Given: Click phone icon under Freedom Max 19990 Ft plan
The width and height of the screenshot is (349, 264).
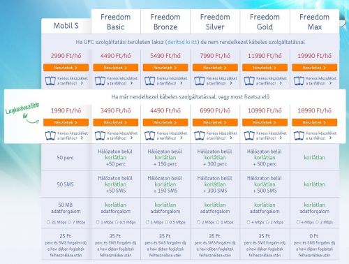Looking at the screenshot, I should tap(299, 81).
